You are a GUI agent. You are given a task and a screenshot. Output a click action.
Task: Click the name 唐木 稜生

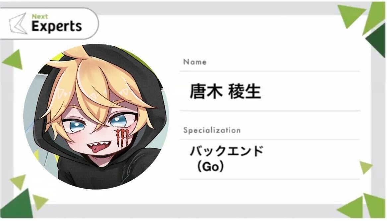(x=225, y=91)
